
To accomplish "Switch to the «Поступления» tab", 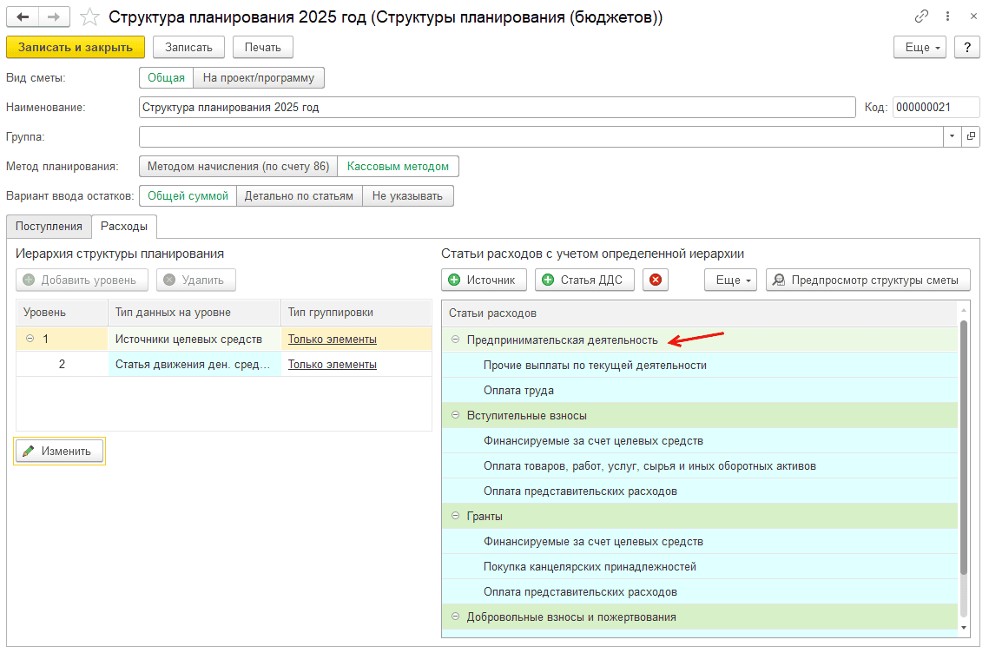I will coord(49,226).
